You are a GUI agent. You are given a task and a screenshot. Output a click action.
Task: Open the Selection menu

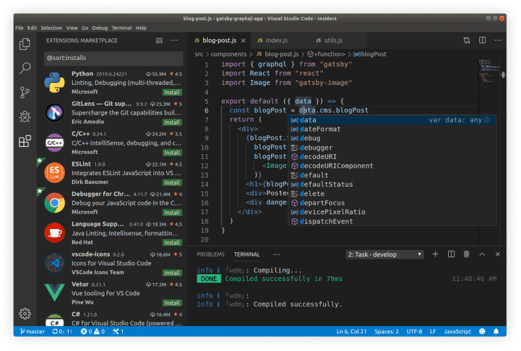(x=51, y=28)
